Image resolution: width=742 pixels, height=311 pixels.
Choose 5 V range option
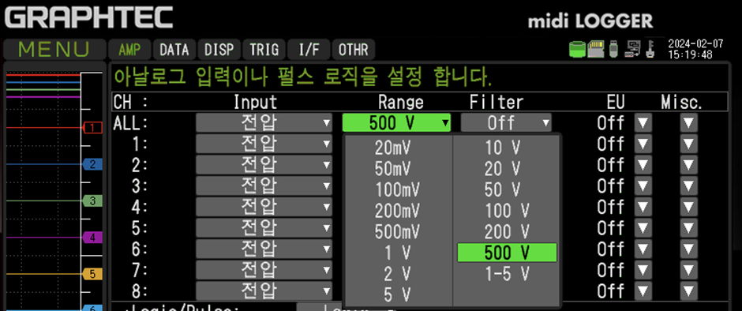point(398,295)
